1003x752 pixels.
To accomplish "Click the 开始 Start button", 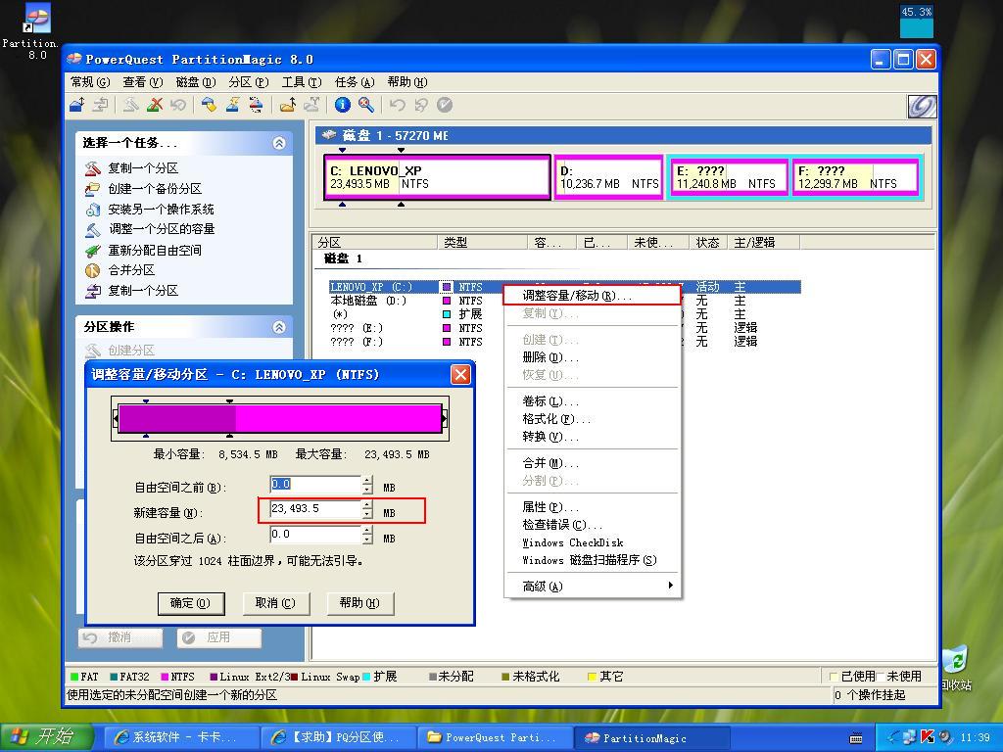I will 46,737.
